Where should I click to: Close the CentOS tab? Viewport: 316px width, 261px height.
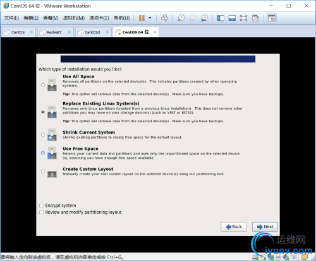coord(32,32)
